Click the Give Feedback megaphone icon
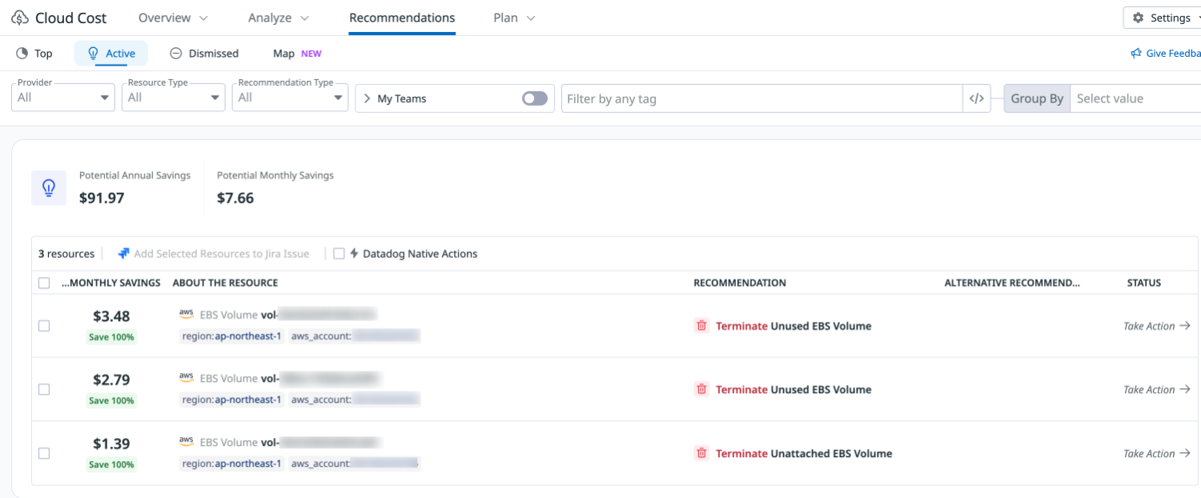Viewport: 1201px width, 498px height. (1135, 54)
